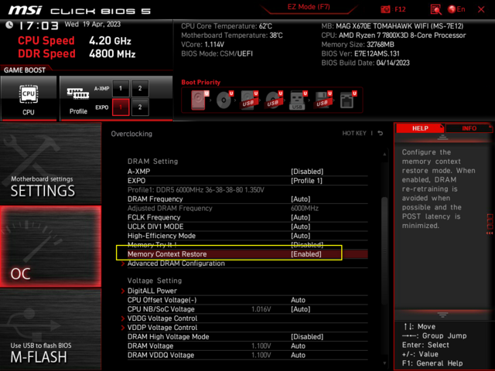Toggle EXPO profile 1 button
Screen dimensions: 495x371
tap(121, 107)
